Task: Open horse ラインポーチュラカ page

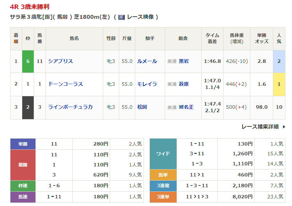Action: pos(70,107)
